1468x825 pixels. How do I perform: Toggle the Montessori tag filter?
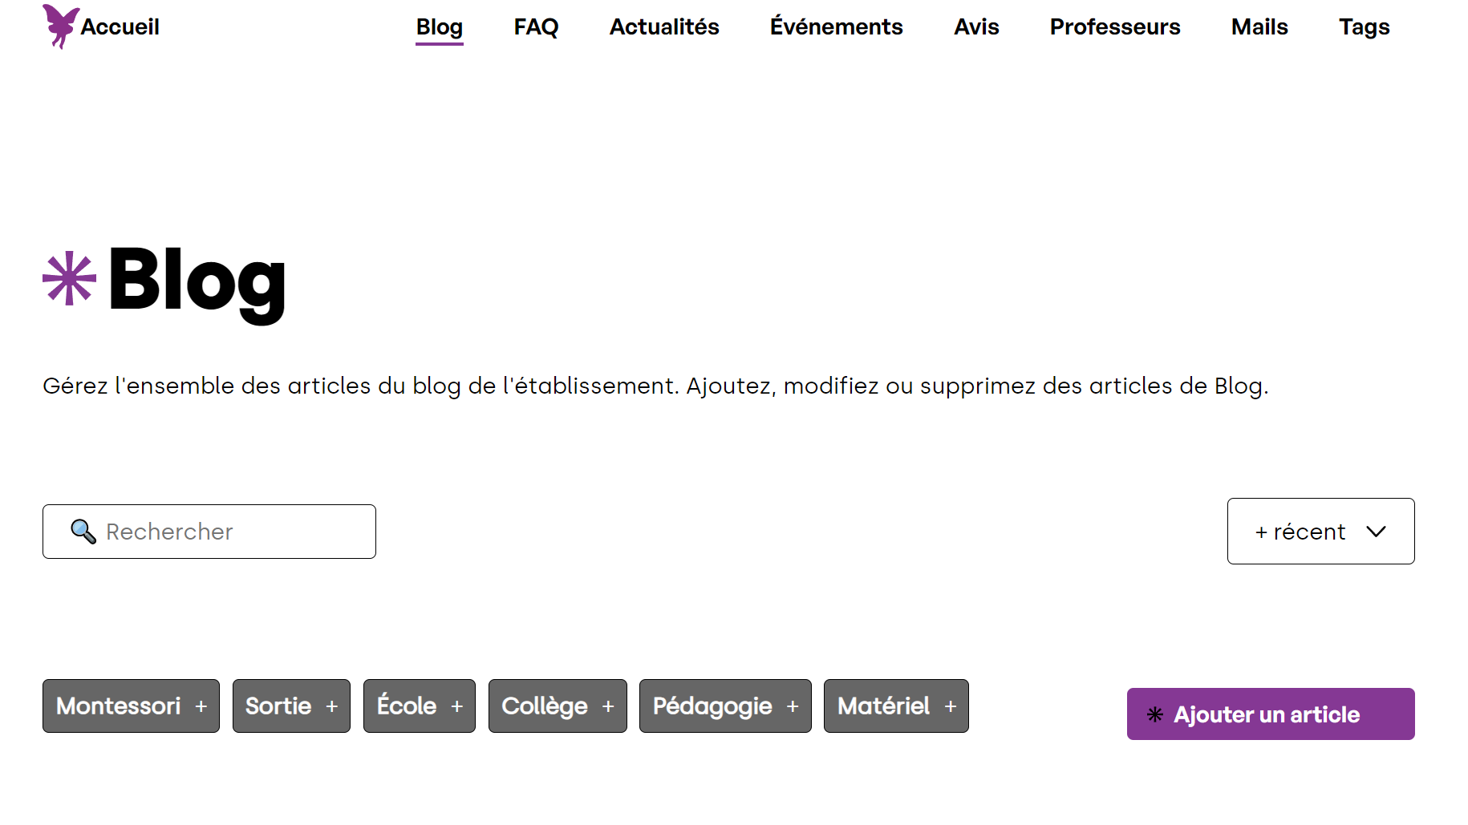[131, 706]
